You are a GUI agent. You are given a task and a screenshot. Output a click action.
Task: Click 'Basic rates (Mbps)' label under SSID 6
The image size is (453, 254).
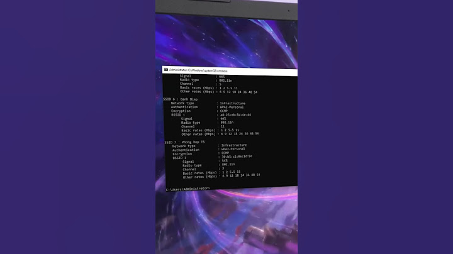click(x=198, y=131)
